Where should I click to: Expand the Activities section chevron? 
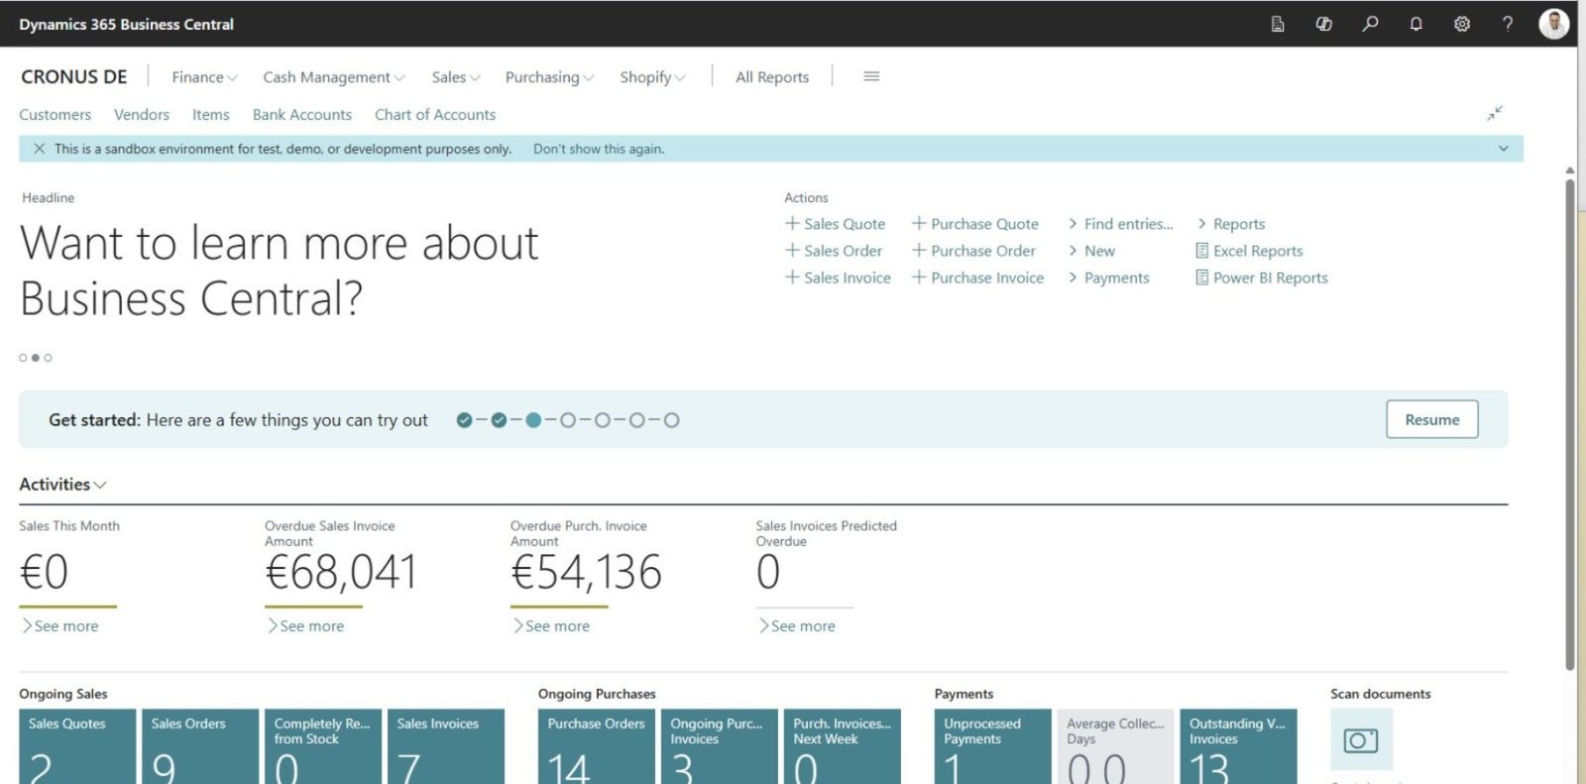[100, 485]
